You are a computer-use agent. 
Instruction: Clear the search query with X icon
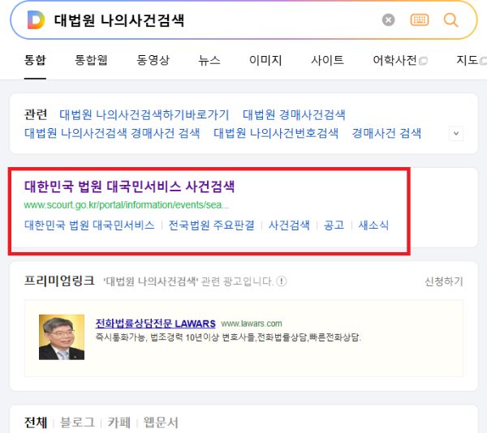[x=388, y=20]
